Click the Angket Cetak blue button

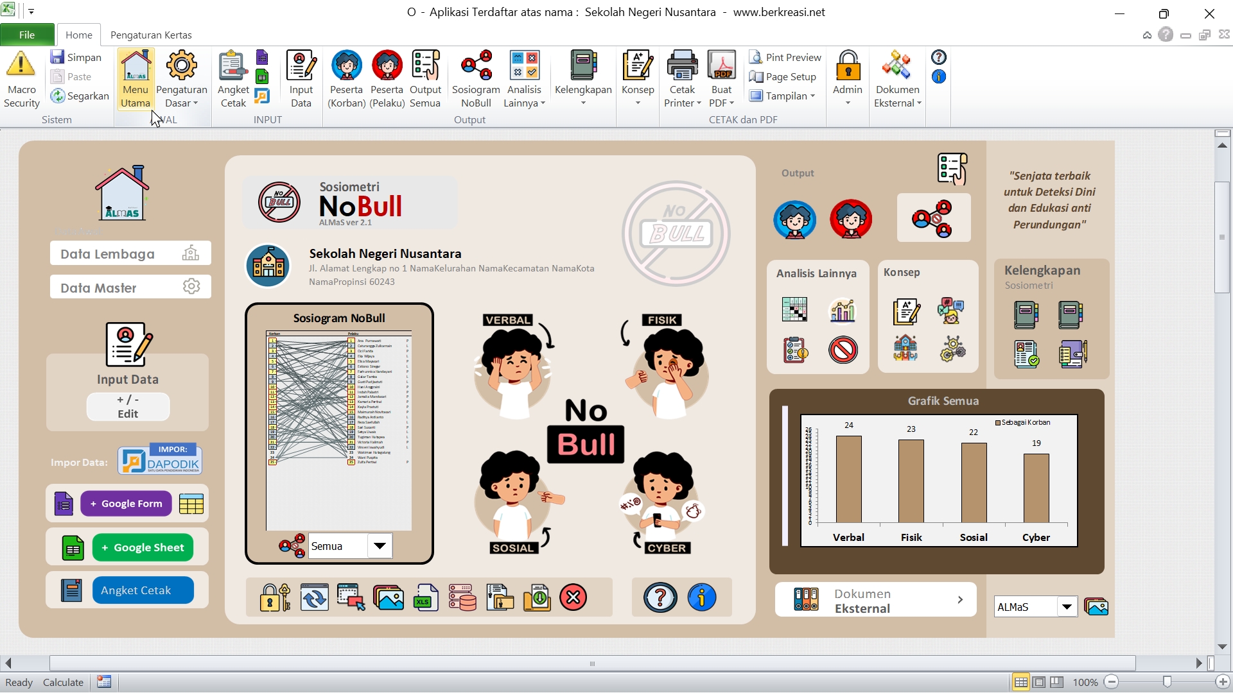click(143, 590)
